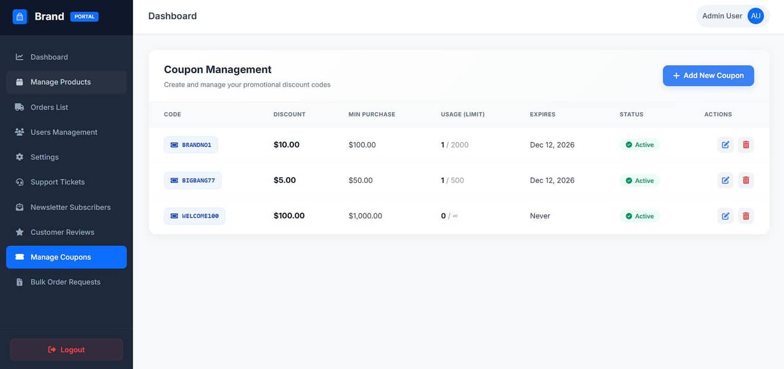Open the Support Tickets page
Screen dimensions: 784x369
click(x=67, y=182)
